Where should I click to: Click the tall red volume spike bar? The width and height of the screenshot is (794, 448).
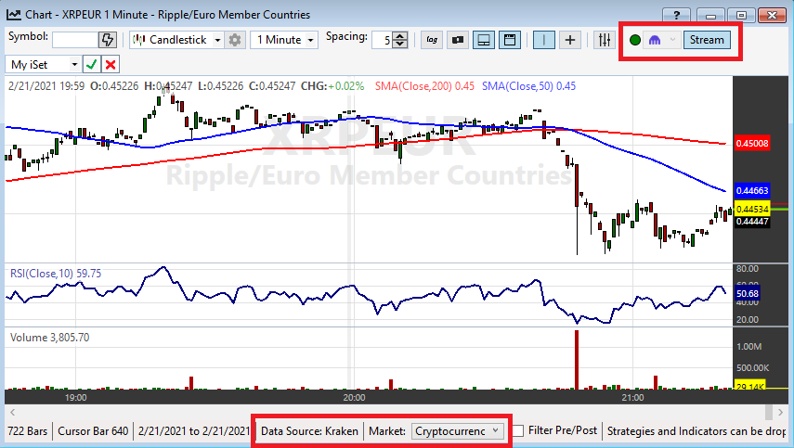[x=577, y=360]
